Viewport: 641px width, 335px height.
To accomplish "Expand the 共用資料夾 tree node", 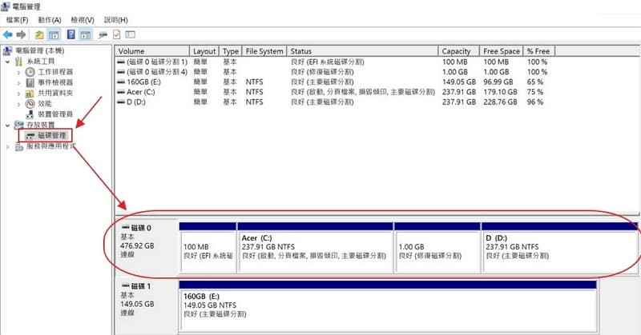I will pos(18,94).
